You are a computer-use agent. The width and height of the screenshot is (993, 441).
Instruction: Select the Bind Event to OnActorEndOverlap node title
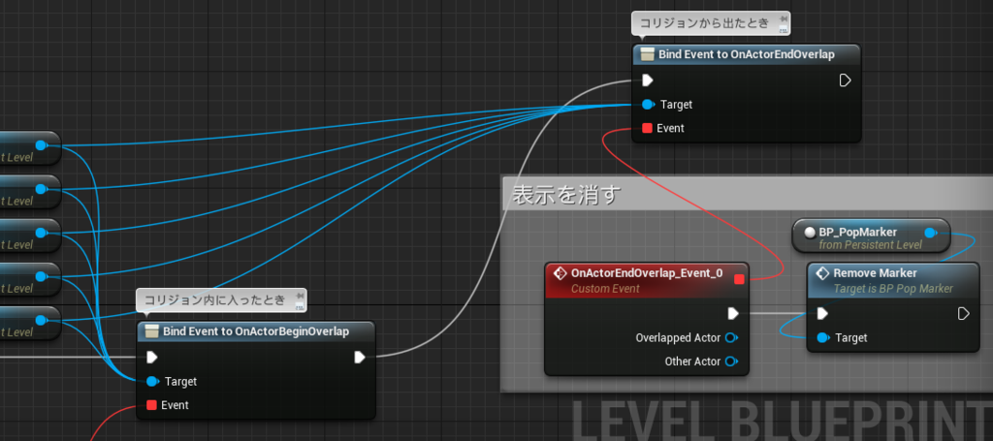click(746, 54)
